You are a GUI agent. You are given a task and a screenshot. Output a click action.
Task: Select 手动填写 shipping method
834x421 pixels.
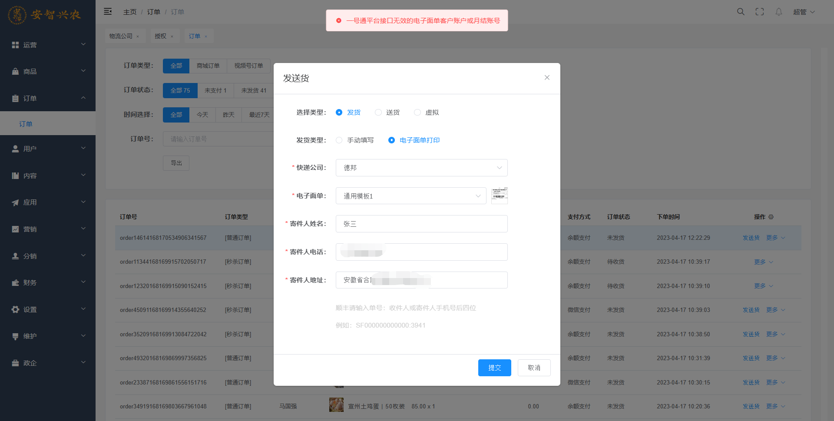(339, 140)
